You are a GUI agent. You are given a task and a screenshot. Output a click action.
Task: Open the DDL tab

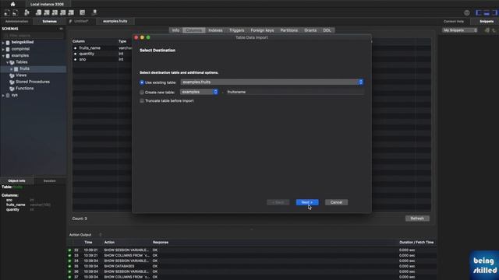point(327,30)
